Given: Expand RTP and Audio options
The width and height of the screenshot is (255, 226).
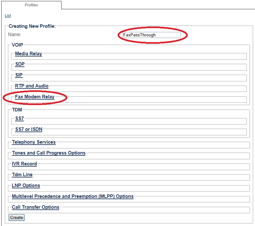Looking at the screenshot, I should click(32, 86).
